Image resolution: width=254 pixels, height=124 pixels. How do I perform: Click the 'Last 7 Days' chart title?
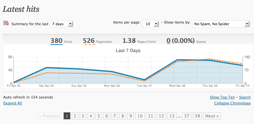[x=128, y=51]
